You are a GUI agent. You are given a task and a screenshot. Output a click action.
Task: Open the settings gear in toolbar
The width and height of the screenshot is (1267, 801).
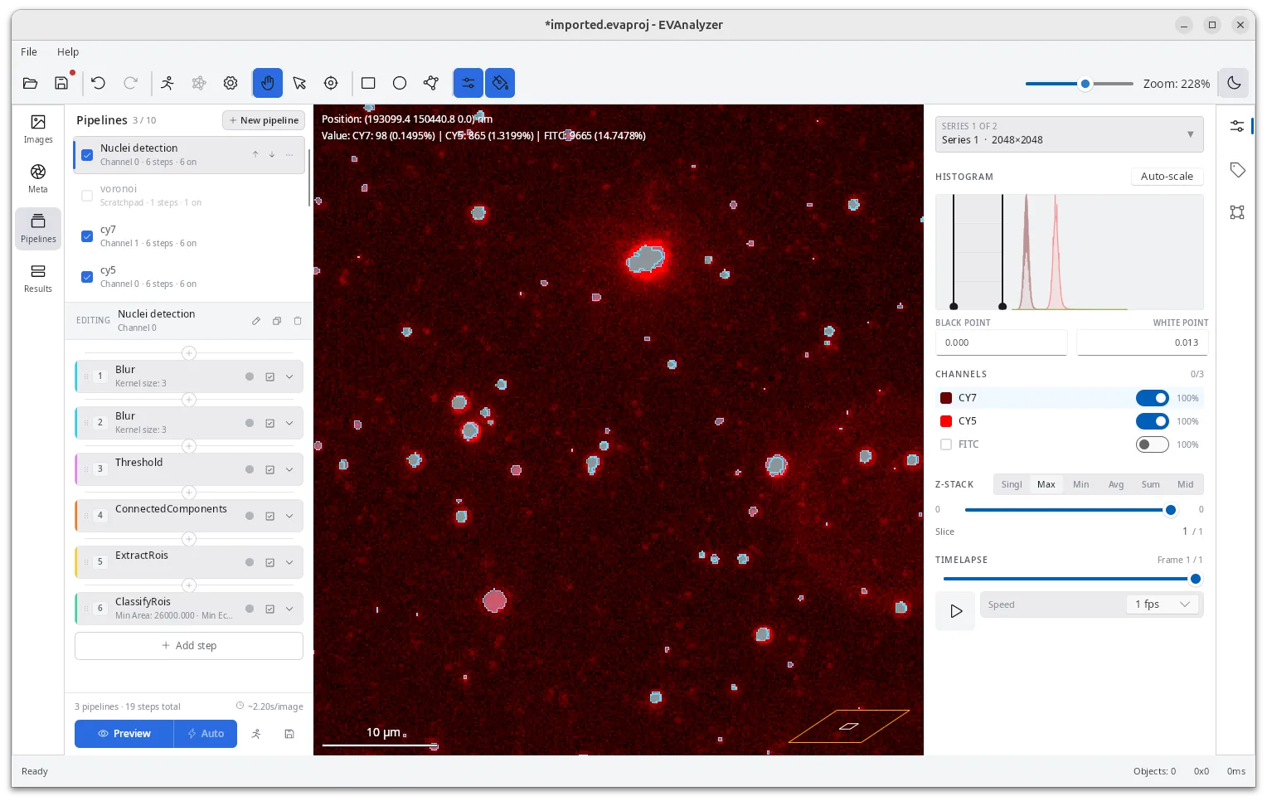pyautogui.click(x=231, y=83)
